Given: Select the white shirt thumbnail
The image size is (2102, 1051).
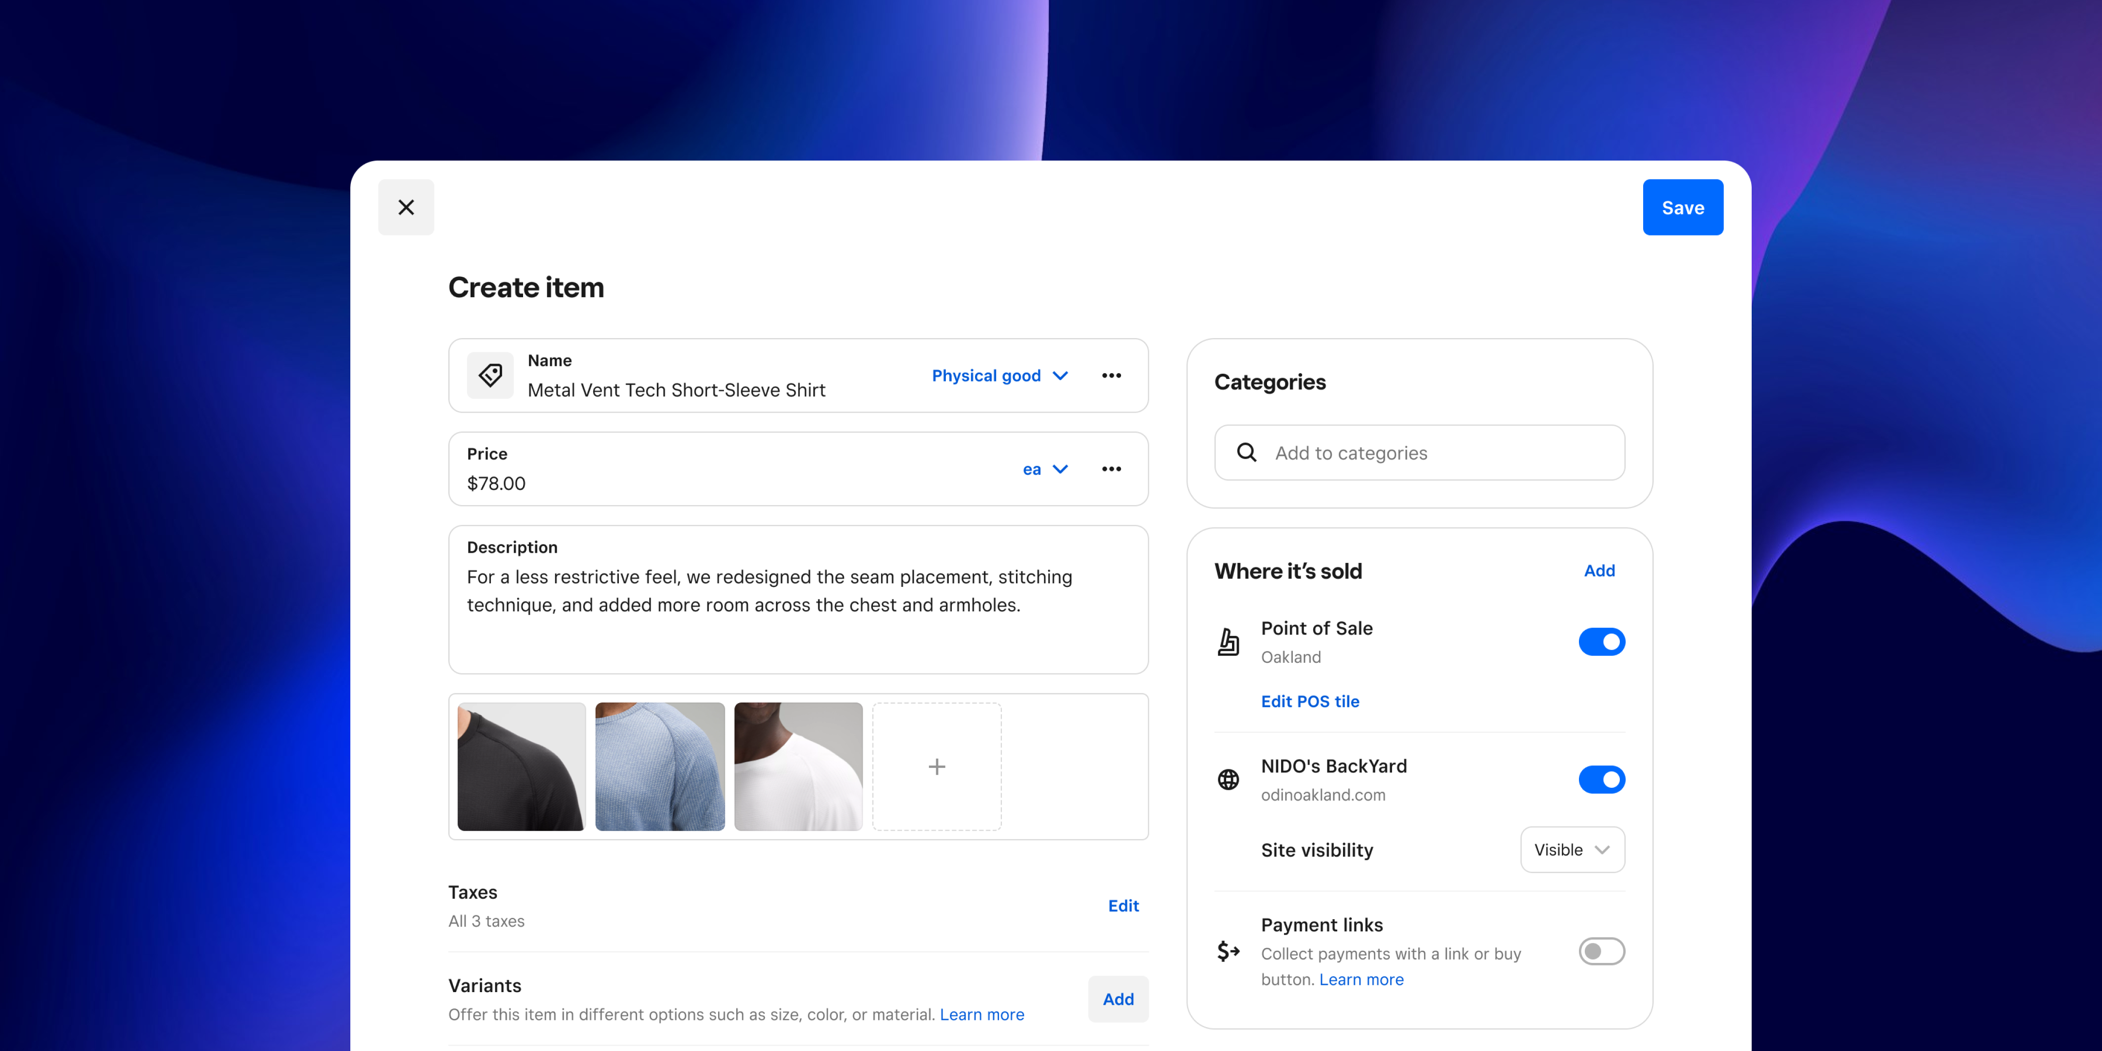Looking at the screenshot, I should (798, 767).
